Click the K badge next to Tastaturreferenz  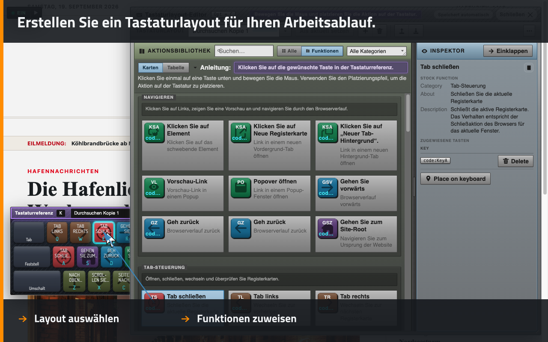click(x=60, y=213)
